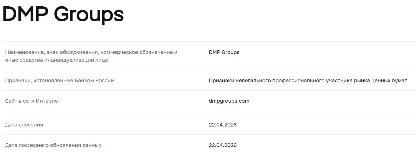Click the "иные средства индивидуализации лица" line
Image resolution: width=416 pixels, height=158 pixels.
click(57, 60)
